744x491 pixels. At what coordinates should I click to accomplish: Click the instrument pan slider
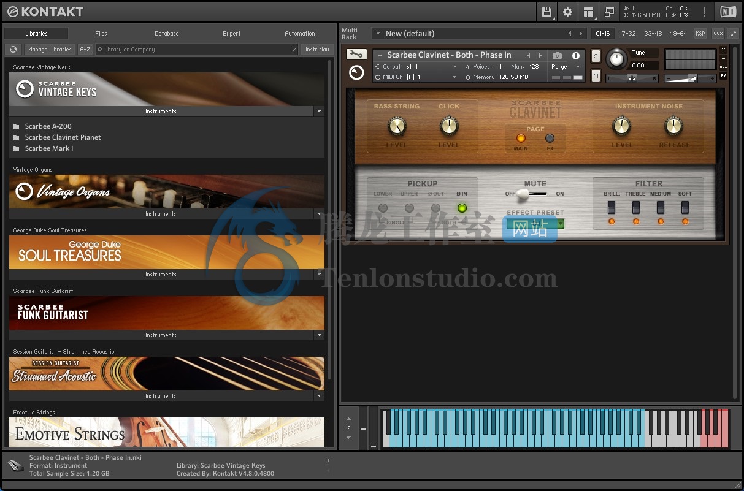[632, 78]
